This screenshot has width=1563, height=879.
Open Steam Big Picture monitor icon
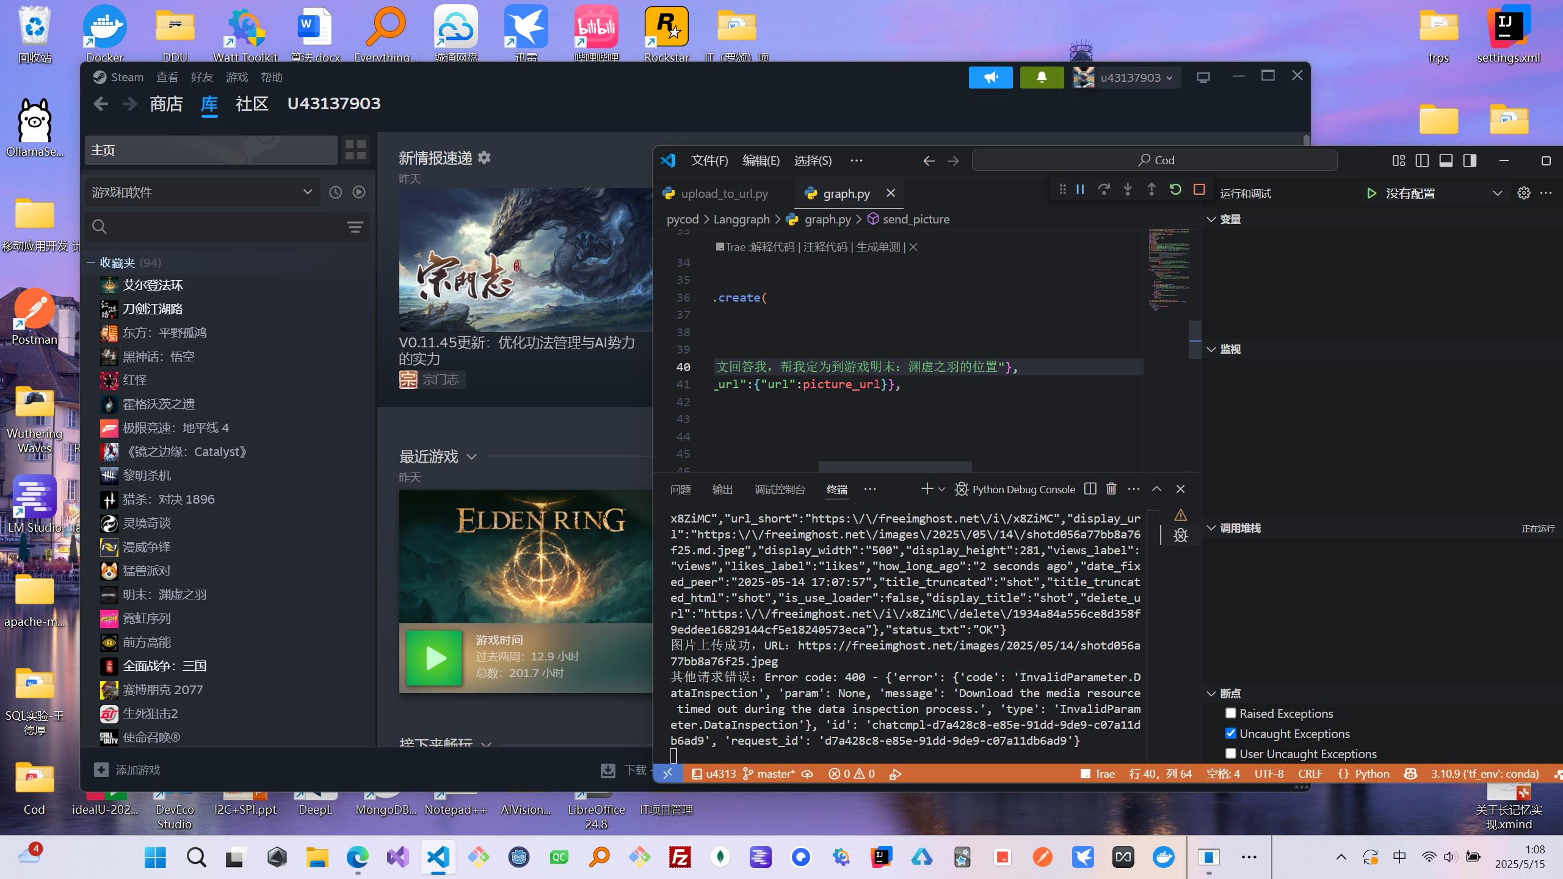point(1203,78)
